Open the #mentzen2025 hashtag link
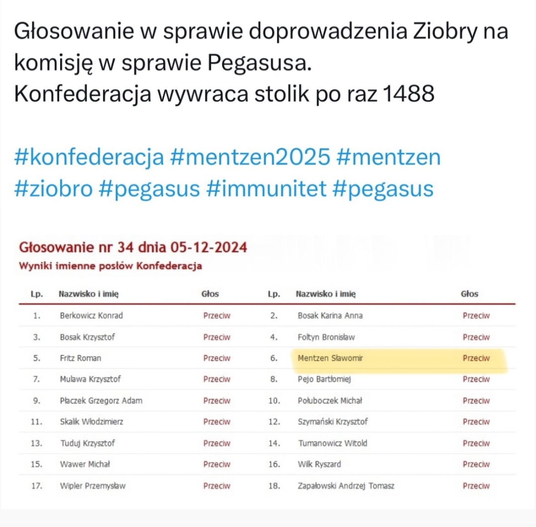The image size is (536, 527). 250,158
